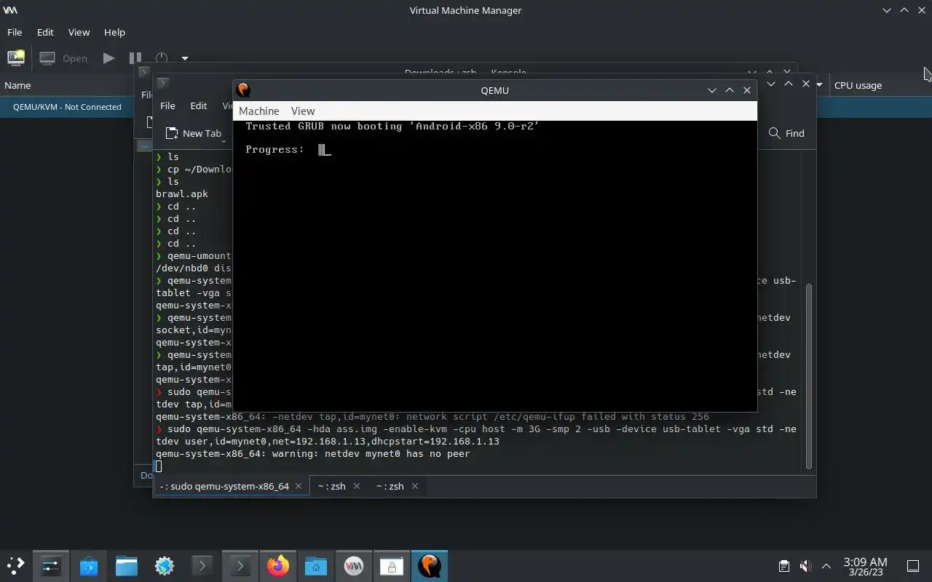
Task: Switch to the first ~ : zsh tab
Action: pos(339,486)
